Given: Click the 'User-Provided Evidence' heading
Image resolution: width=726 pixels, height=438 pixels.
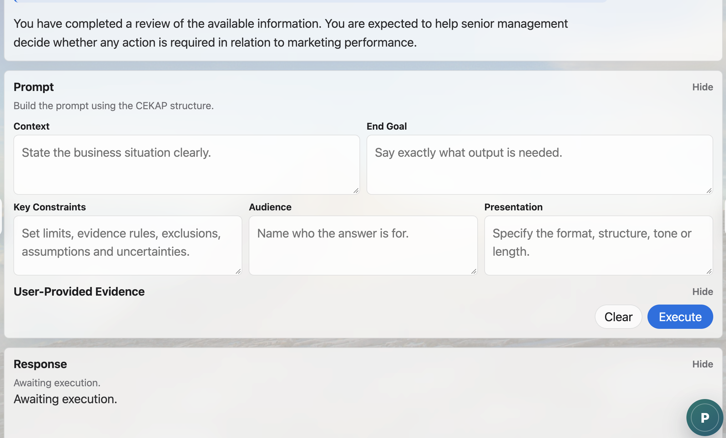Looking at the screenshot, I should click(x=79, y=292).
